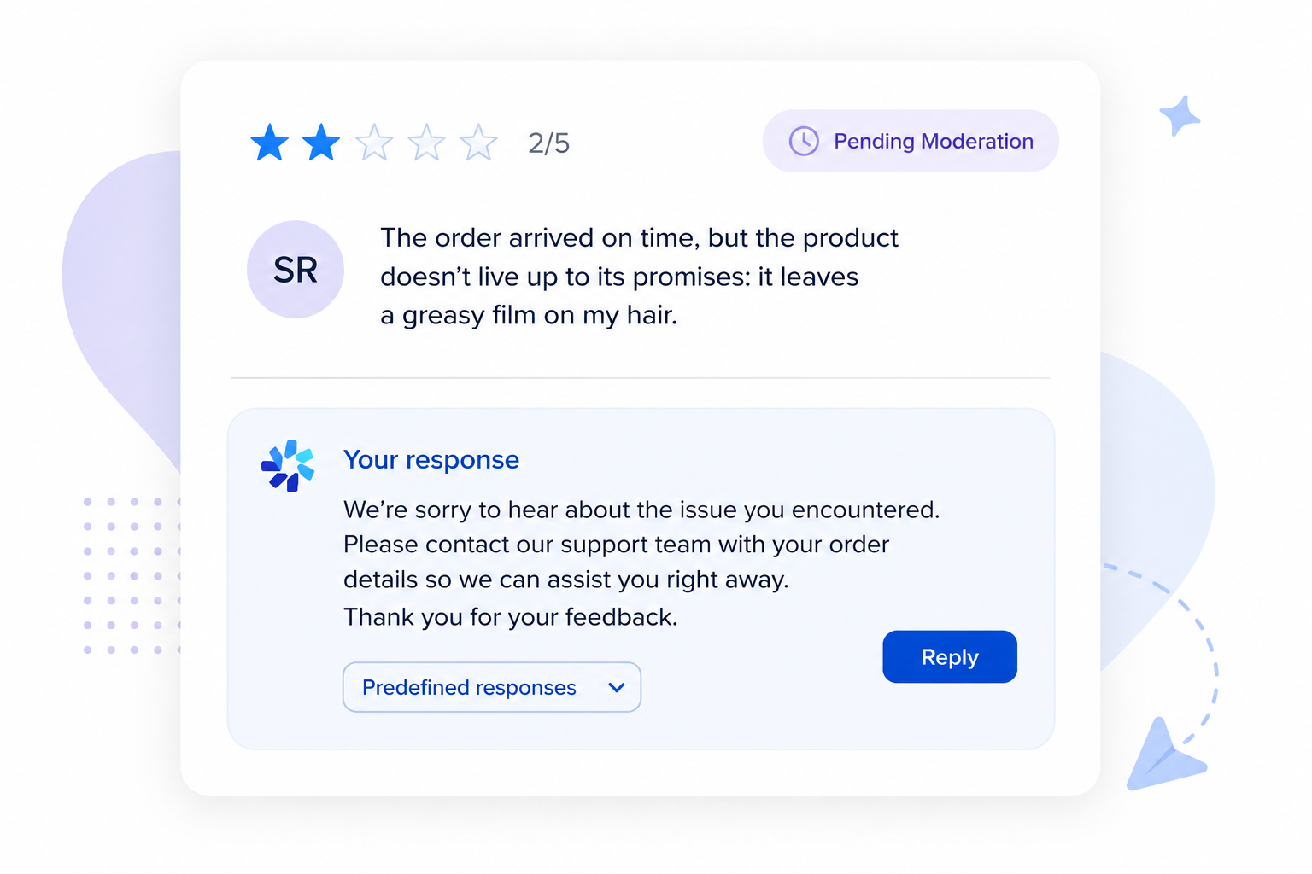Click the clock icon in Pending Moderation
The height and width of the screenshot is (874, 1312).
[804, 141]
